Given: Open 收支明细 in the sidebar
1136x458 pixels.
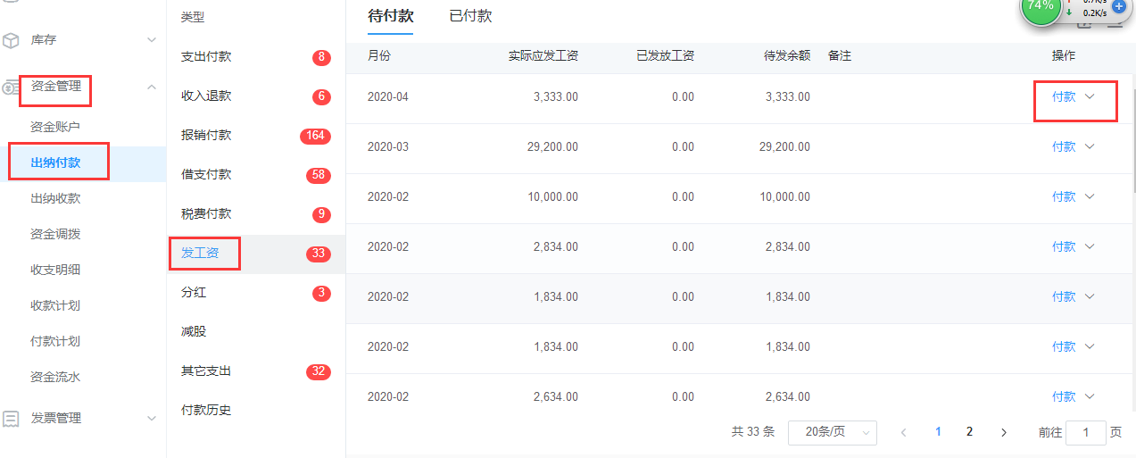Looking at the screenshot, I should pyautogui.click(x=55, y=270).
